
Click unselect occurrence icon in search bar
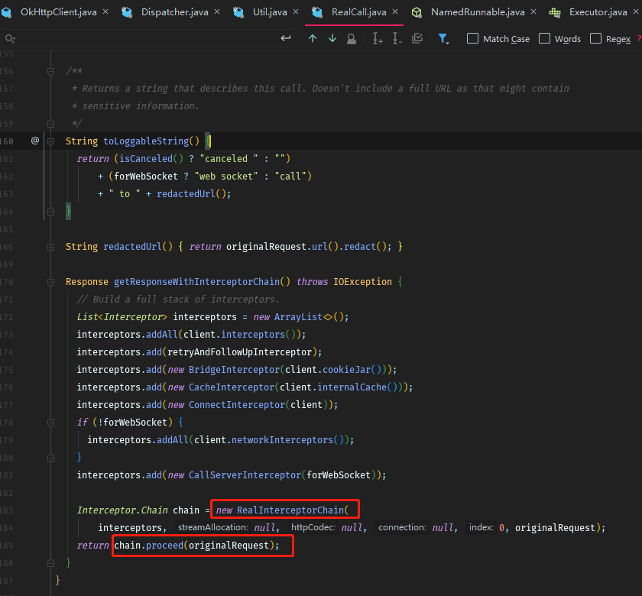click(397, 38)
